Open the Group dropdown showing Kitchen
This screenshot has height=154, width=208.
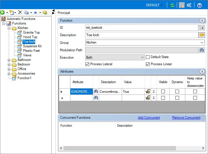tap(145, 43)
